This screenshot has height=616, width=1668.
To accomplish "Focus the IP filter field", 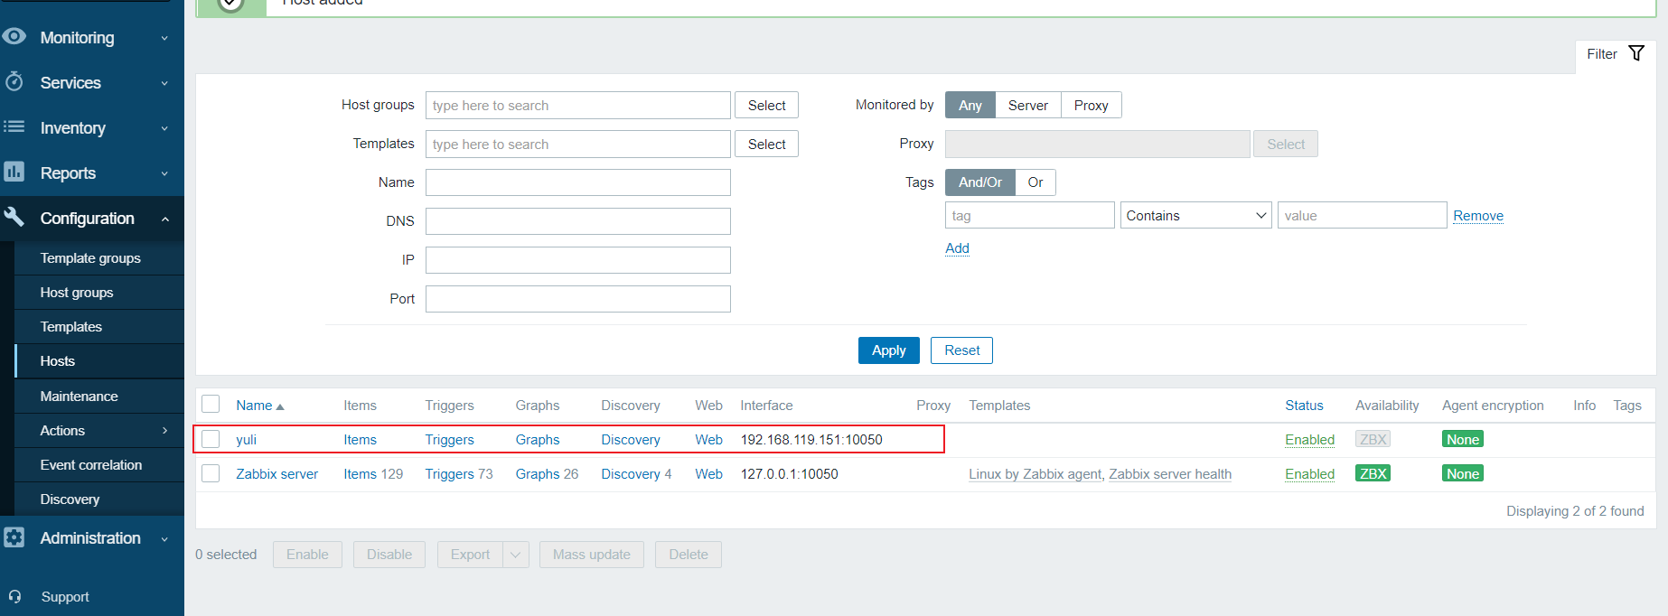I will click(578, 260).
